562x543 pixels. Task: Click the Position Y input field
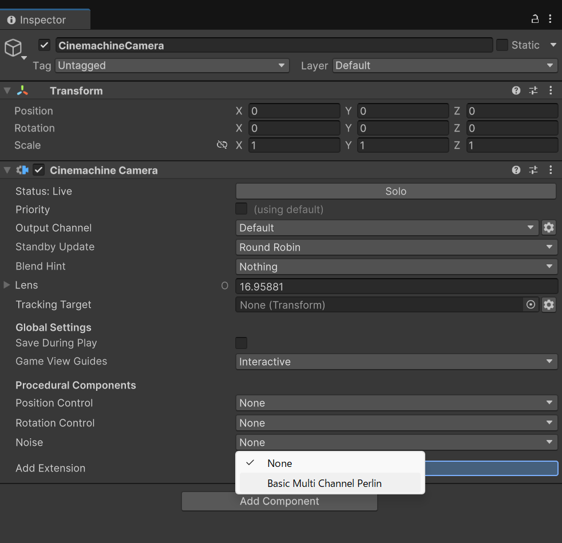(403, 111)
